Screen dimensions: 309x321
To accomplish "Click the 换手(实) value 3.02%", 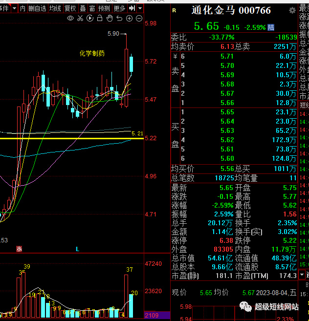I will coord(287,232).
